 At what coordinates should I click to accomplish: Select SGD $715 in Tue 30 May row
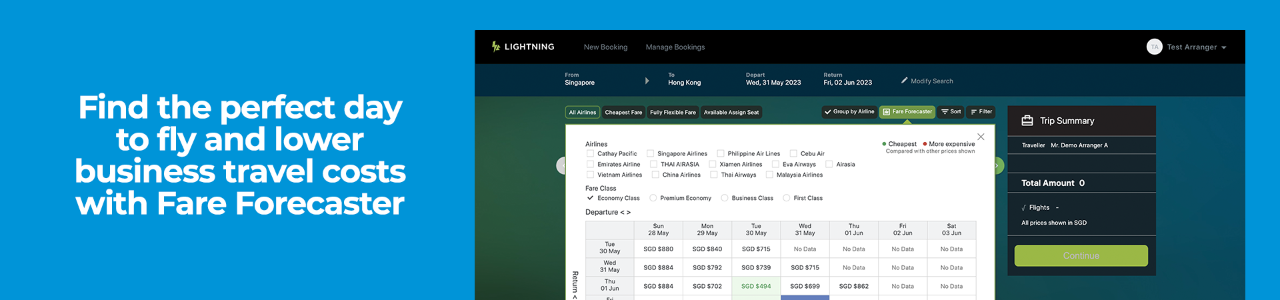(756, 249)
